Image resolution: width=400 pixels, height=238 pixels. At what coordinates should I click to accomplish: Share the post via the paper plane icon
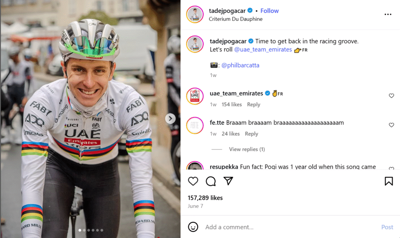(229, 181)
